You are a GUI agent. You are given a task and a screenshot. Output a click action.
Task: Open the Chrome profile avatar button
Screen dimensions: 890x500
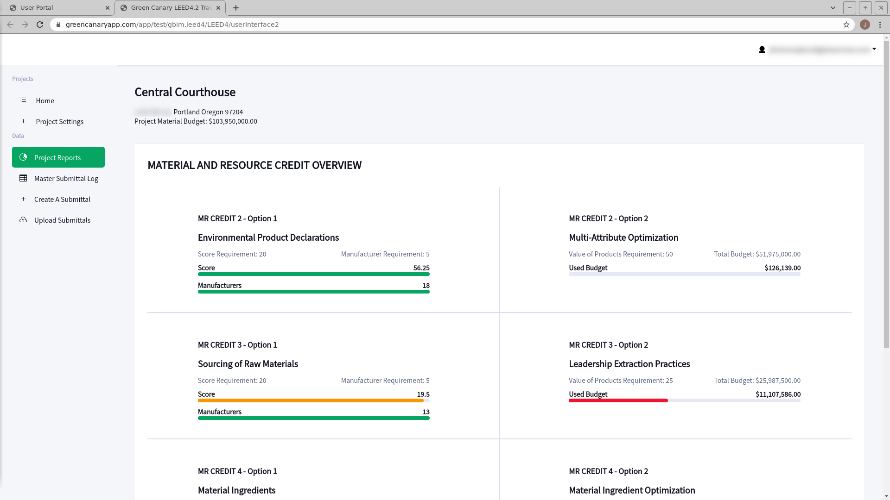tap(865, 25)
